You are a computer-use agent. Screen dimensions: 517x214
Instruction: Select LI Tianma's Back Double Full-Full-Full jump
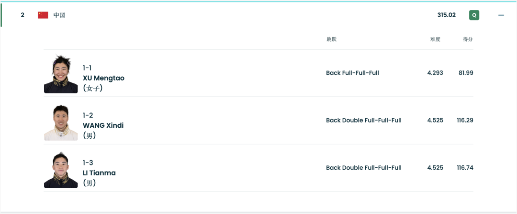click(x=364, y=168)
